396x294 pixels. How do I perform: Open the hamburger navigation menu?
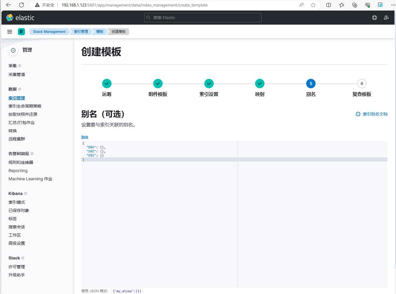click(10, 32)
